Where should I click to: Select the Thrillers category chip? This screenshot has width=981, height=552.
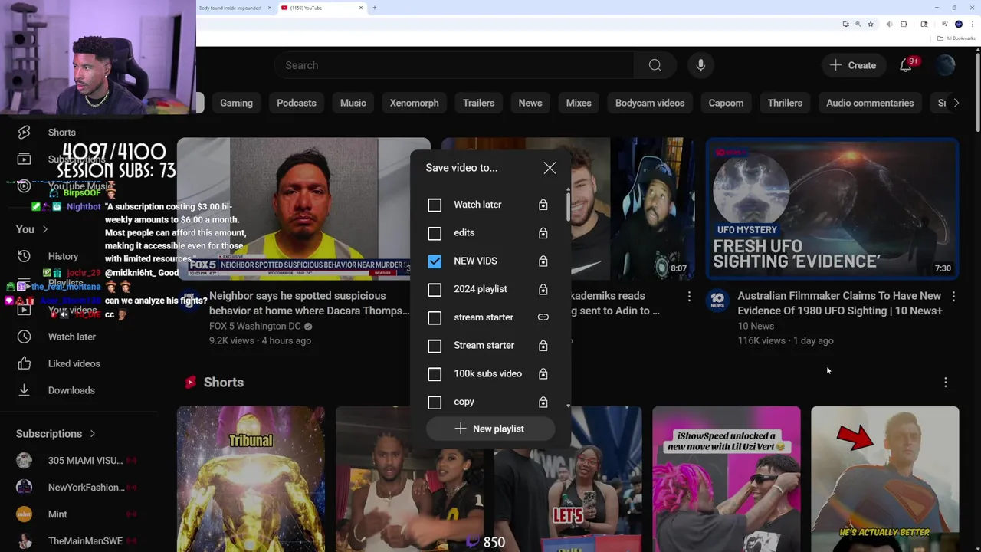tap(785, 103)
